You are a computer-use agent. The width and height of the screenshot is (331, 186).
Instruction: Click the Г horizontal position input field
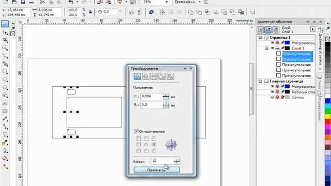coord(152,97)
